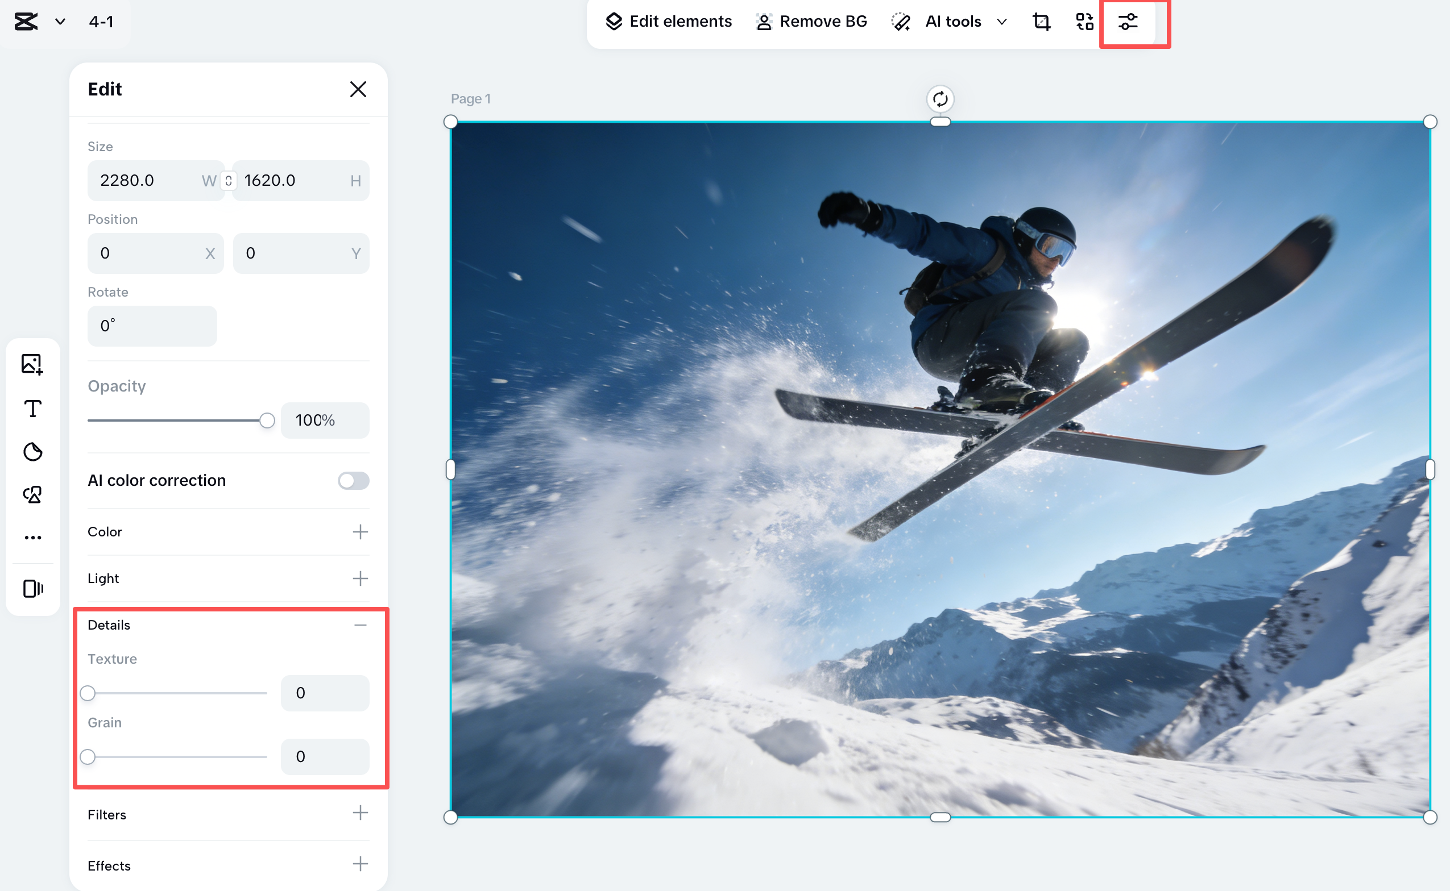This screenshot has width=1450, height=891.
Task: Click the three-dots more tools icon
Action: (33, 538)
